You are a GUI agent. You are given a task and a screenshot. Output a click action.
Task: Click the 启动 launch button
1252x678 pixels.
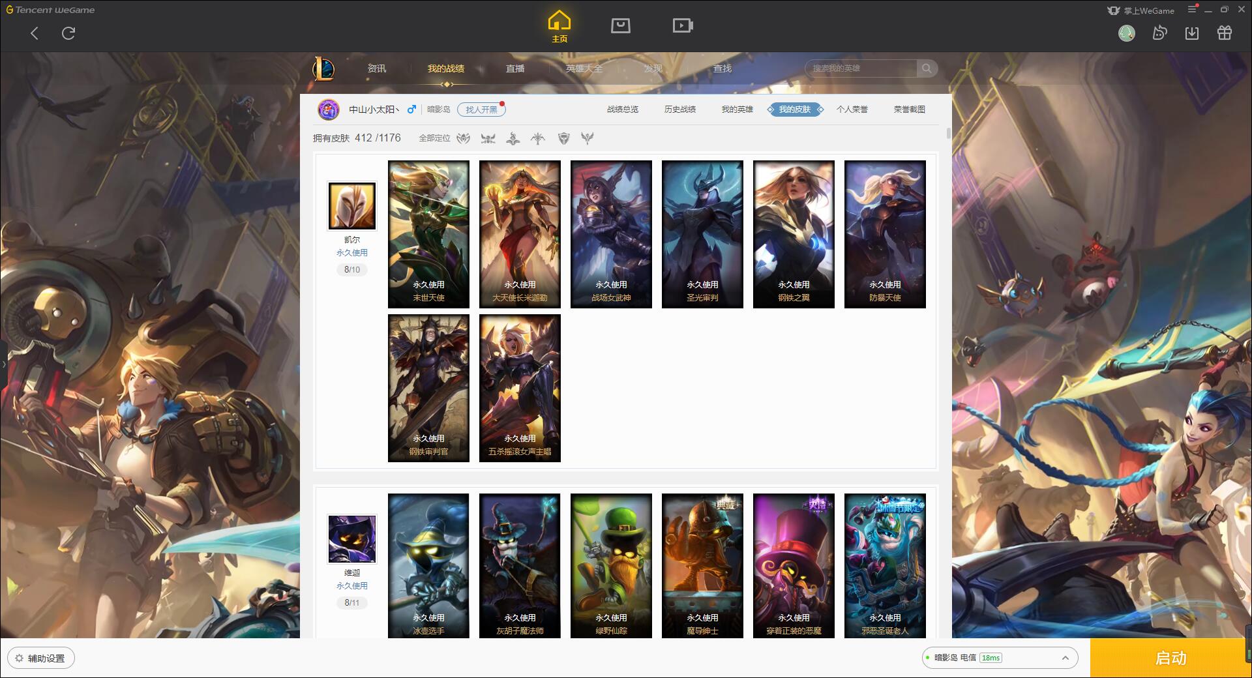click(x=1170, y=658)
